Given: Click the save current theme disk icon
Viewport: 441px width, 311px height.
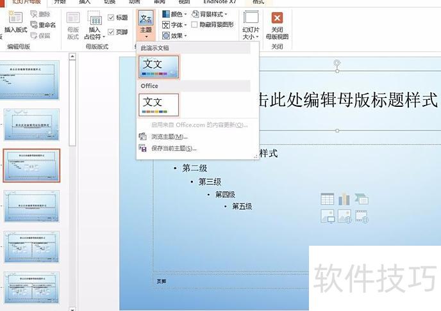Looking at the screenshot, I should pyautogui.click(x=142, y=148).
